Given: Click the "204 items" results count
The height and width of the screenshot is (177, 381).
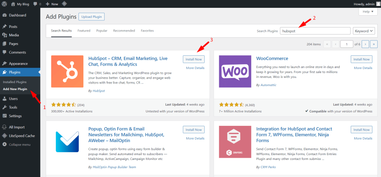Looking at the screenshot, I should (314, 44).
